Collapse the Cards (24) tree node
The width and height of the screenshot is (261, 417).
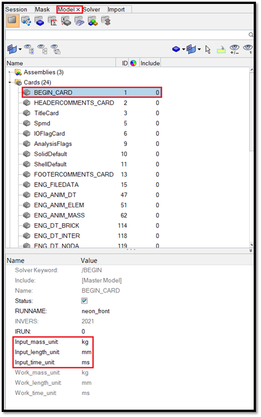pyautogui.click(x=10, y=82)
